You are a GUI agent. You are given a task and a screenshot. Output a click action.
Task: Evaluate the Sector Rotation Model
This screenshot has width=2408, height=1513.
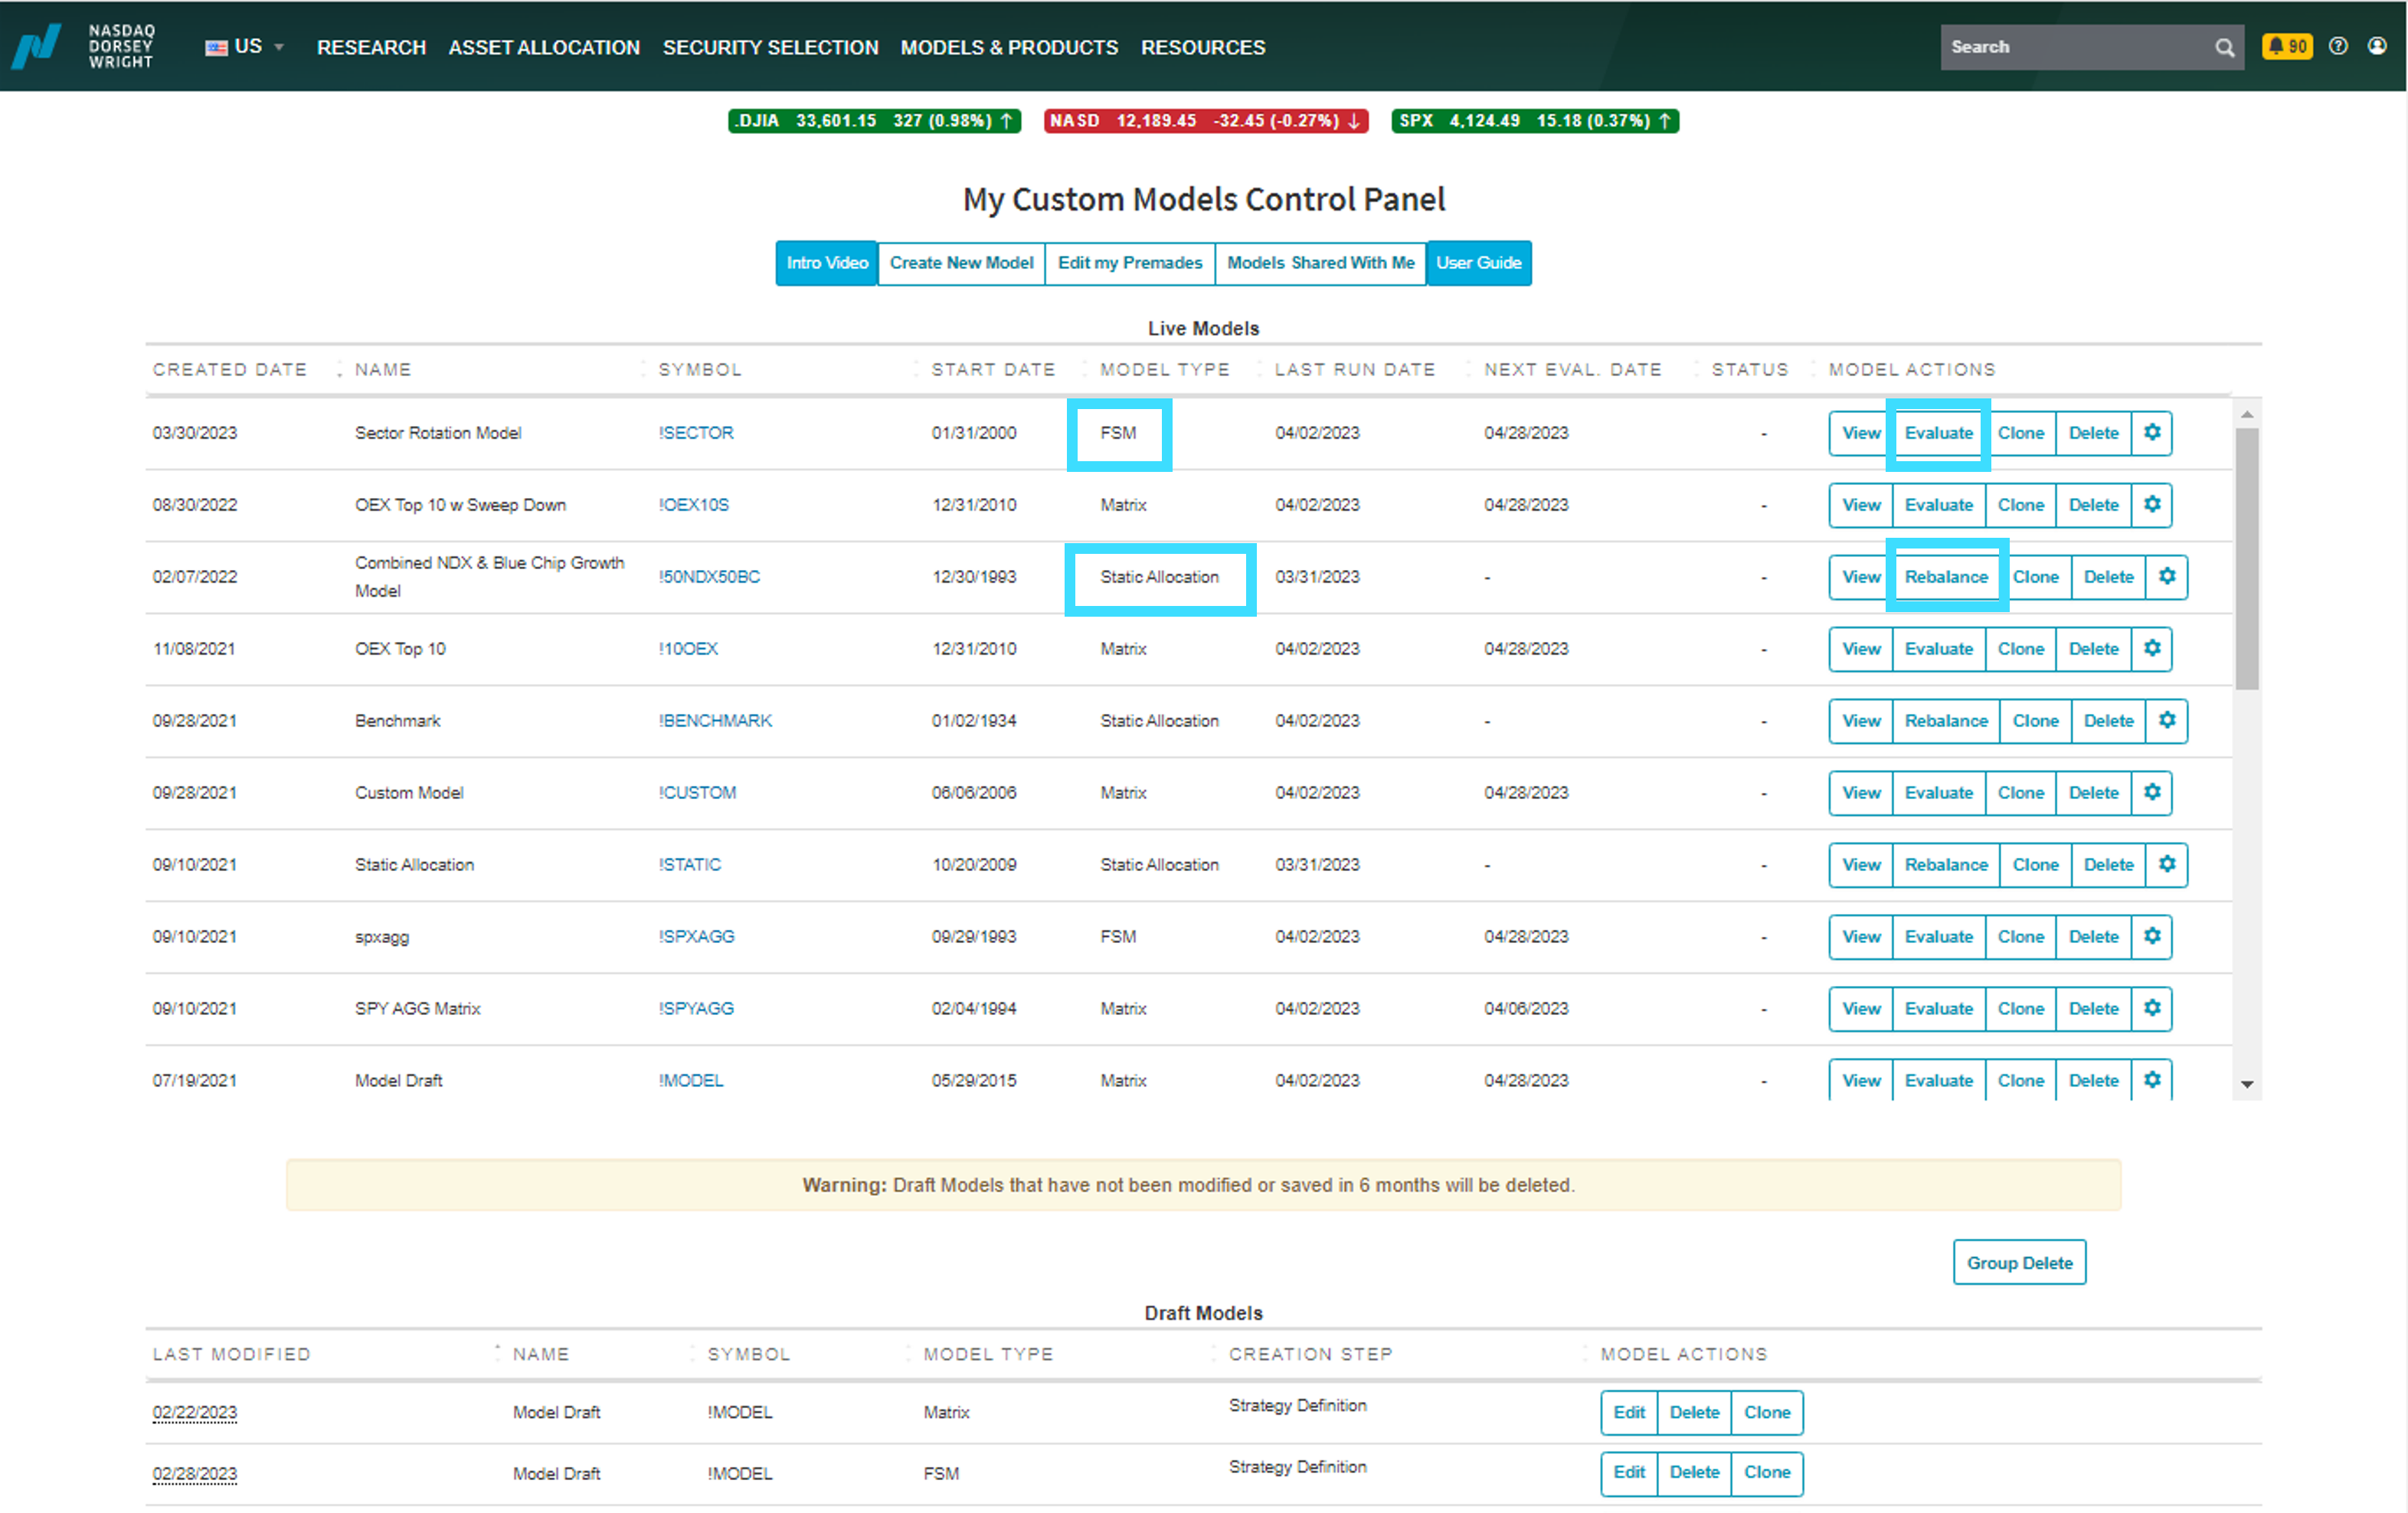pyautogui.click(x=1938, y=432)
